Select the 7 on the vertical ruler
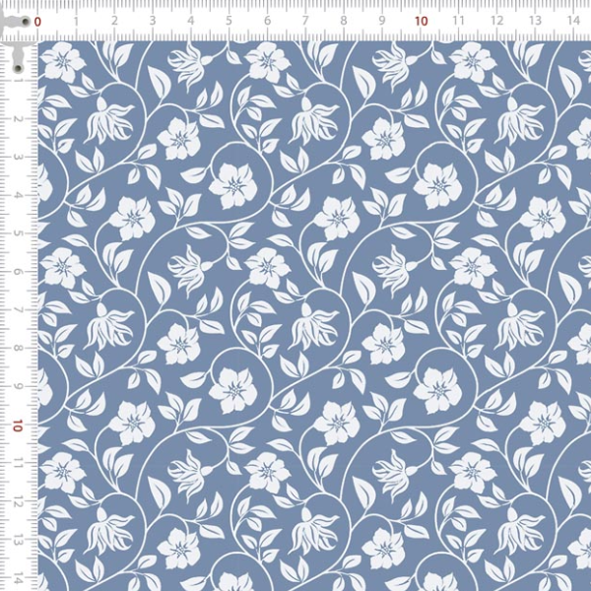The height and width of the screenshot is (591, 591). (x=18, y=310)
